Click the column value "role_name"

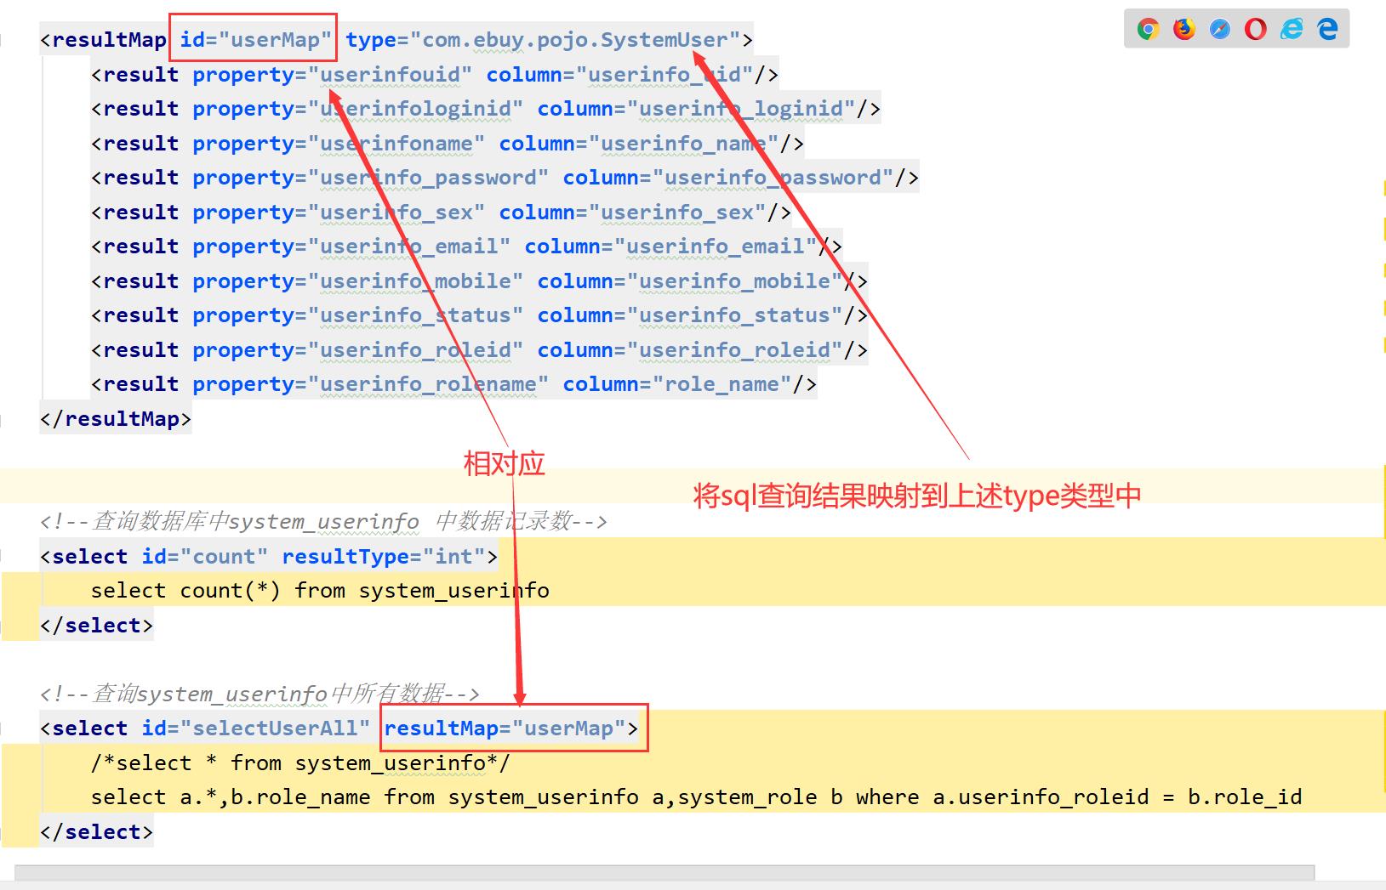tap(722, 384)
